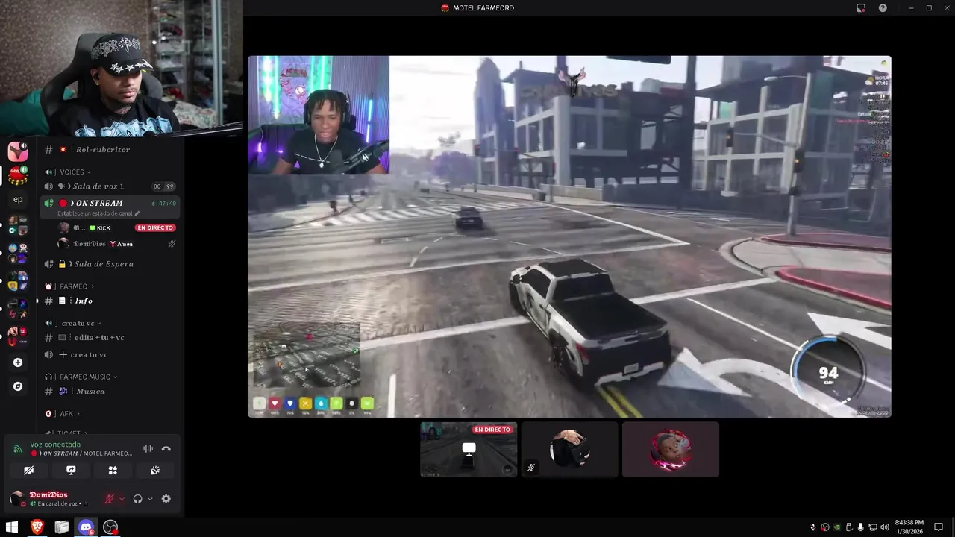955x537 pixels.
Task: Switch to Discord in taskbar
Action: (x=87, y=527)
